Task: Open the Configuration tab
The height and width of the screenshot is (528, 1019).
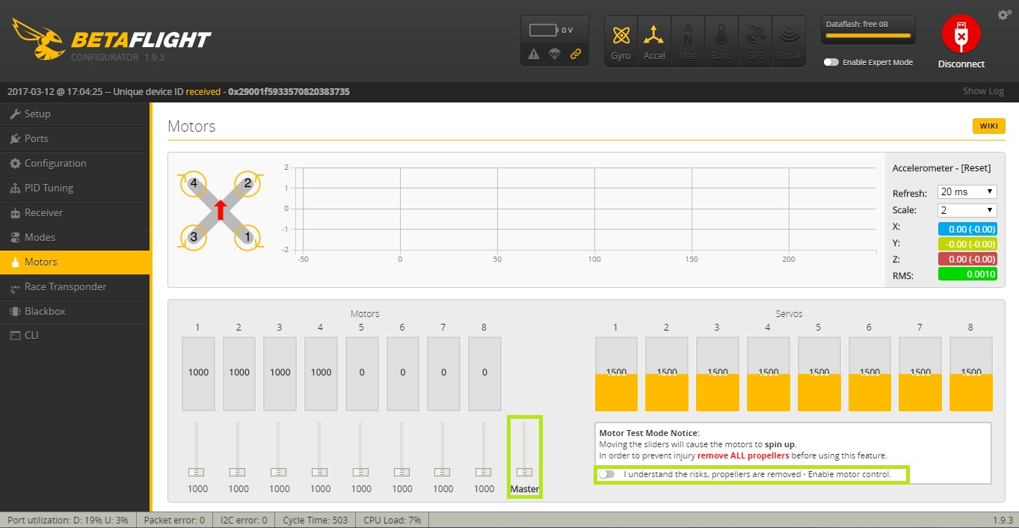Action: tap(75, 164)
